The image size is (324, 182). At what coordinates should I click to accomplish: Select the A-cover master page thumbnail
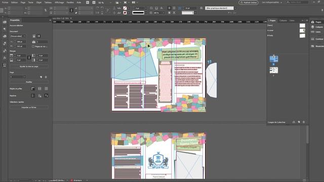302,30
